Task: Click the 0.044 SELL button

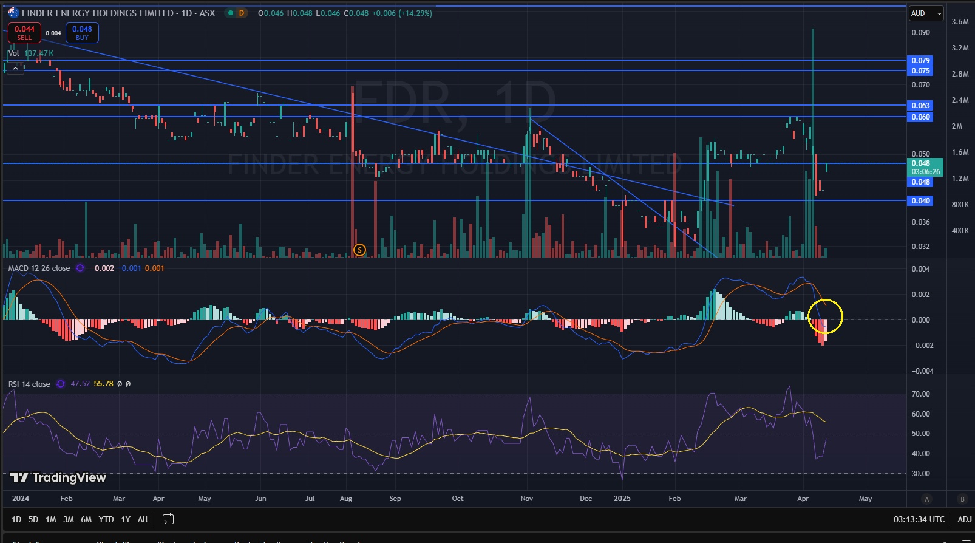Action: coord(24,33)
